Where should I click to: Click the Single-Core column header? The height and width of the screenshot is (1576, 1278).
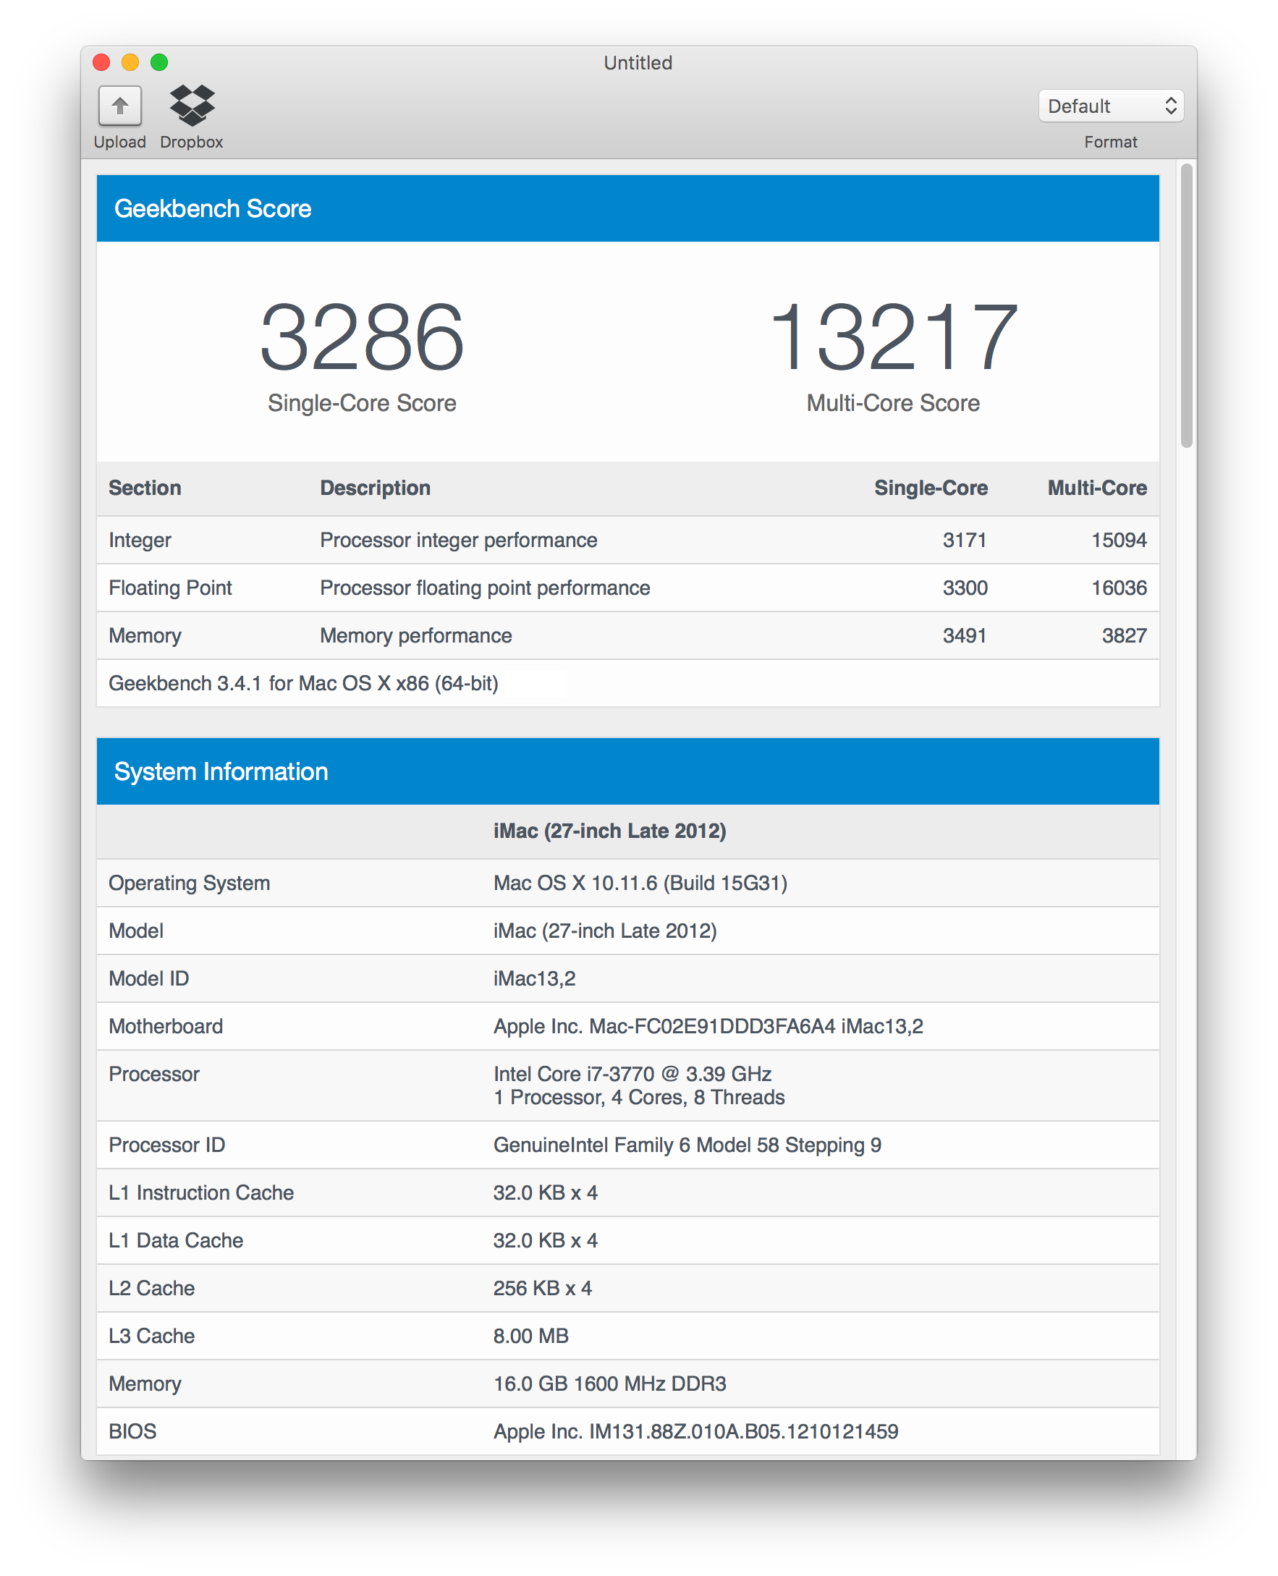click(x=931, y=488)
